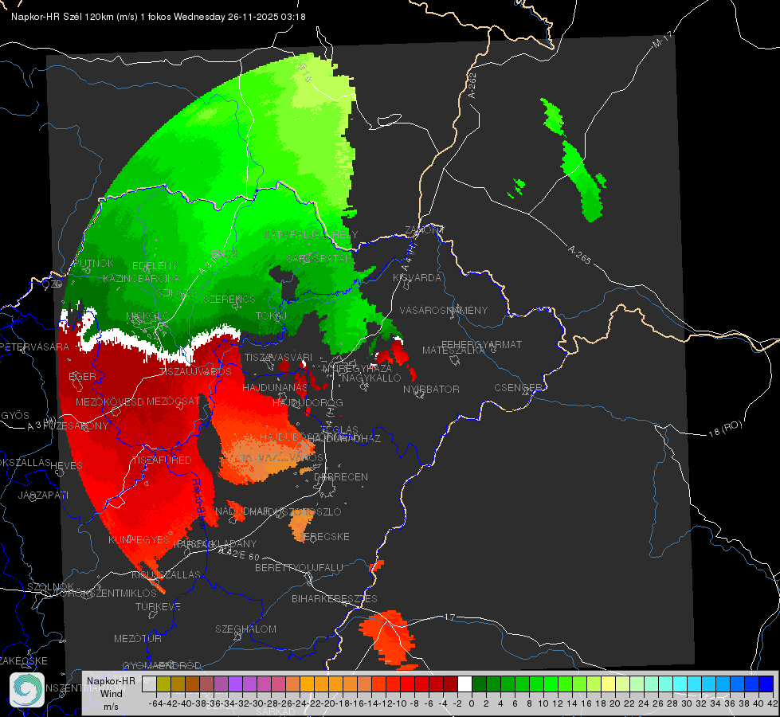Click the KAZINCBARCIKA city label
Viewport: 780px width, 717px height.
pos(141,278)
